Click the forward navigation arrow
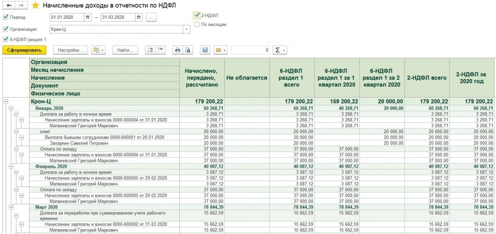 pos(21,5)
